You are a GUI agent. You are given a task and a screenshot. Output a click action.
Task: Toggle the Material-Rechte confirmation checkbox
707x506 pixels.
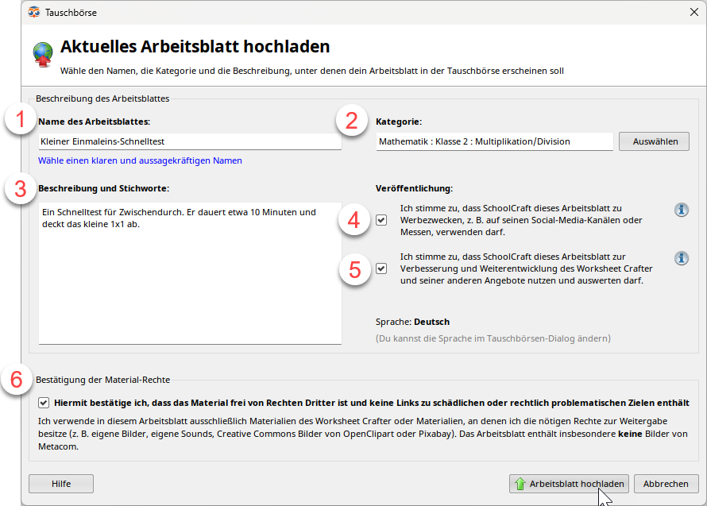point(44,403)
